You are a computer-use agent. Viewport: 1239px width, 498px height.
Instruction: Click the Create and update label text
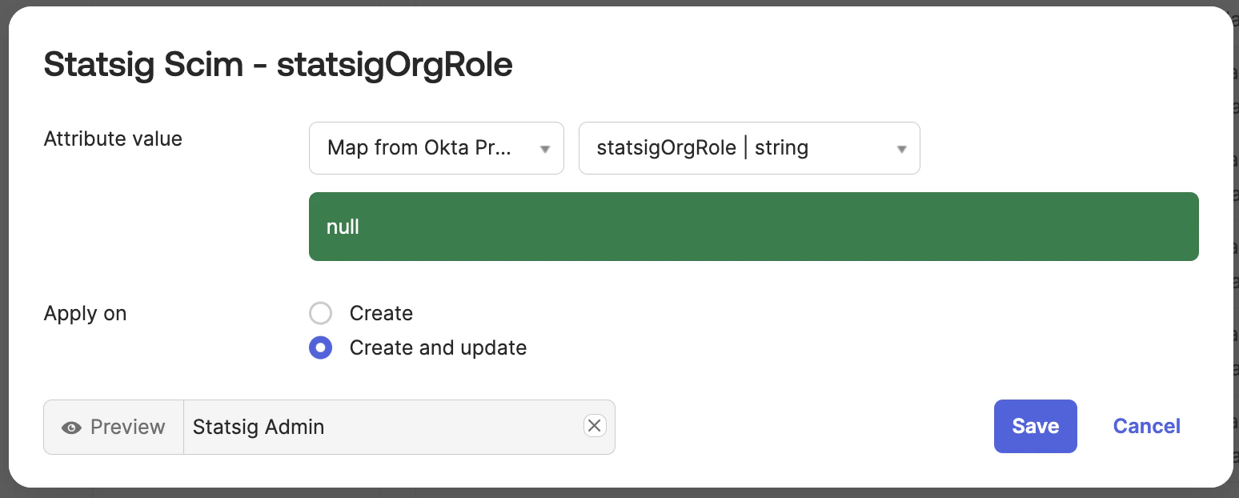coord(437,347)
